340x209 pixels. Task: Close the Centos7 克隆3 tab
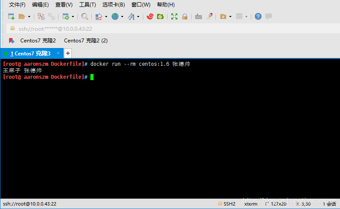click(x=58, y=53)
